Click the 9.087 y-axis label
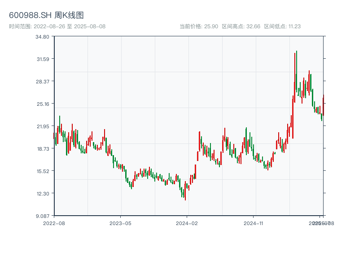The height and width of the screenshot is (269, 359). pos(43,216)
